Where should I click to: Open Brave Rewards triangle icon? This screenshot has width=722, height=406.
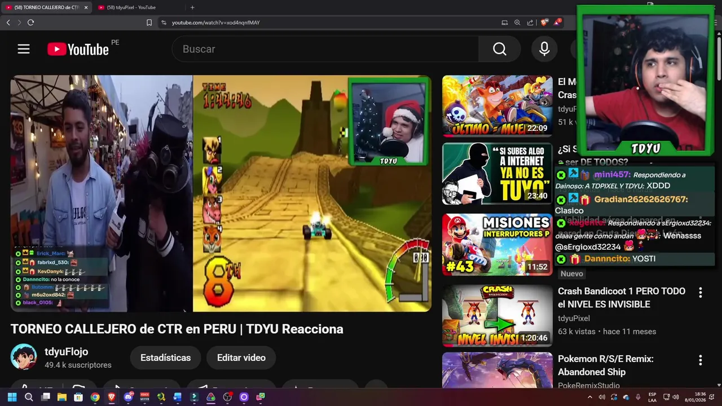pyautogui.click(x=557, y=23)
